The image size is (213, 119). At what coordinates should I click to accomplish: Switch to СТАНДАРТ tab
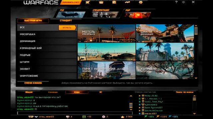tap(66, 20)
